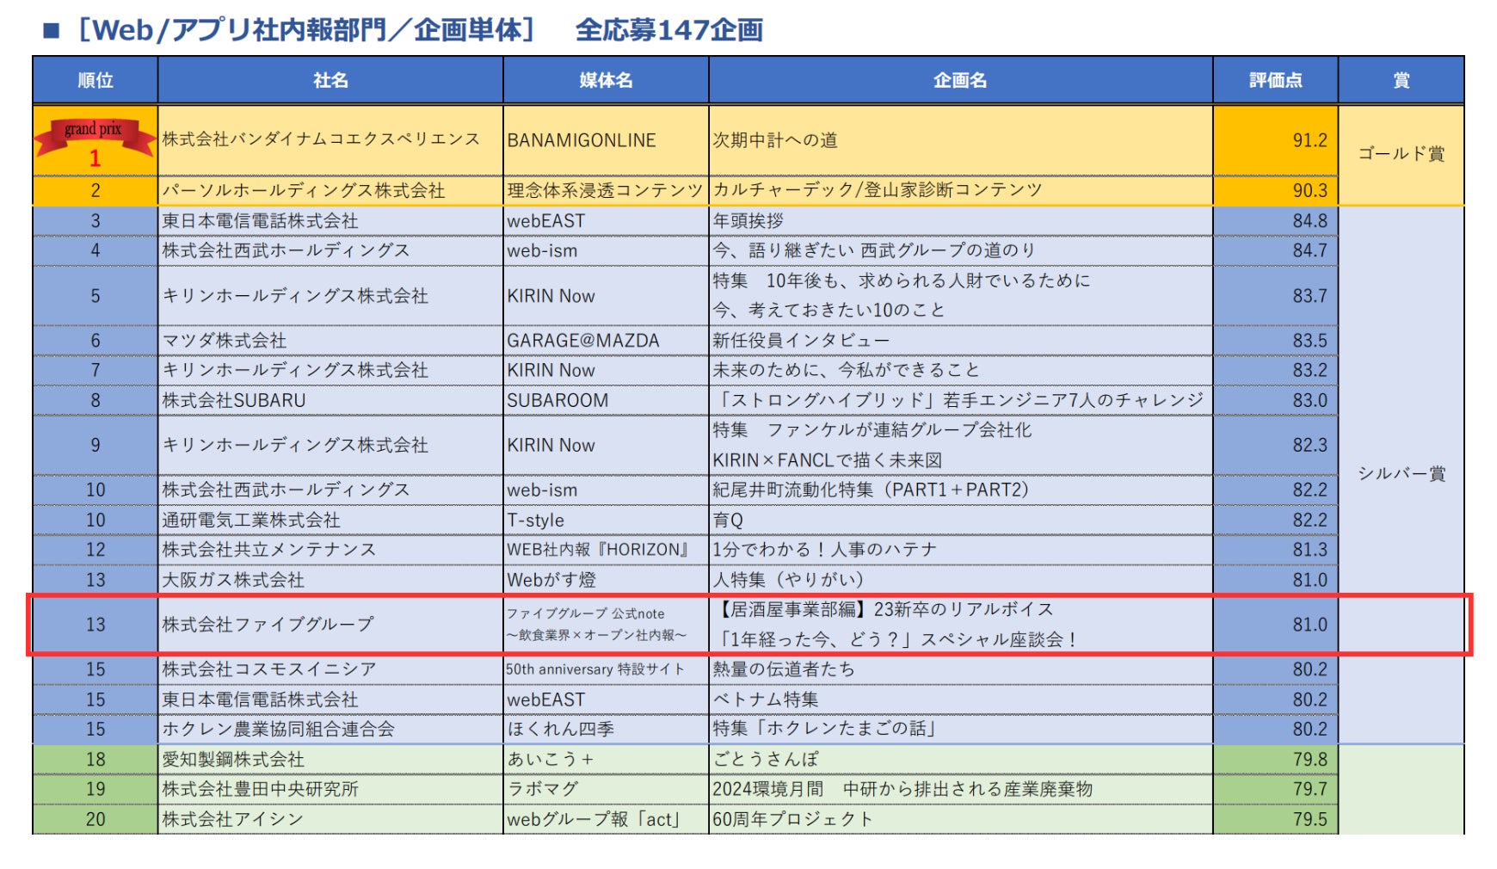Click the 84.7 score cell
Screen dimensions: 1497x869
[x=1275, y=250]
